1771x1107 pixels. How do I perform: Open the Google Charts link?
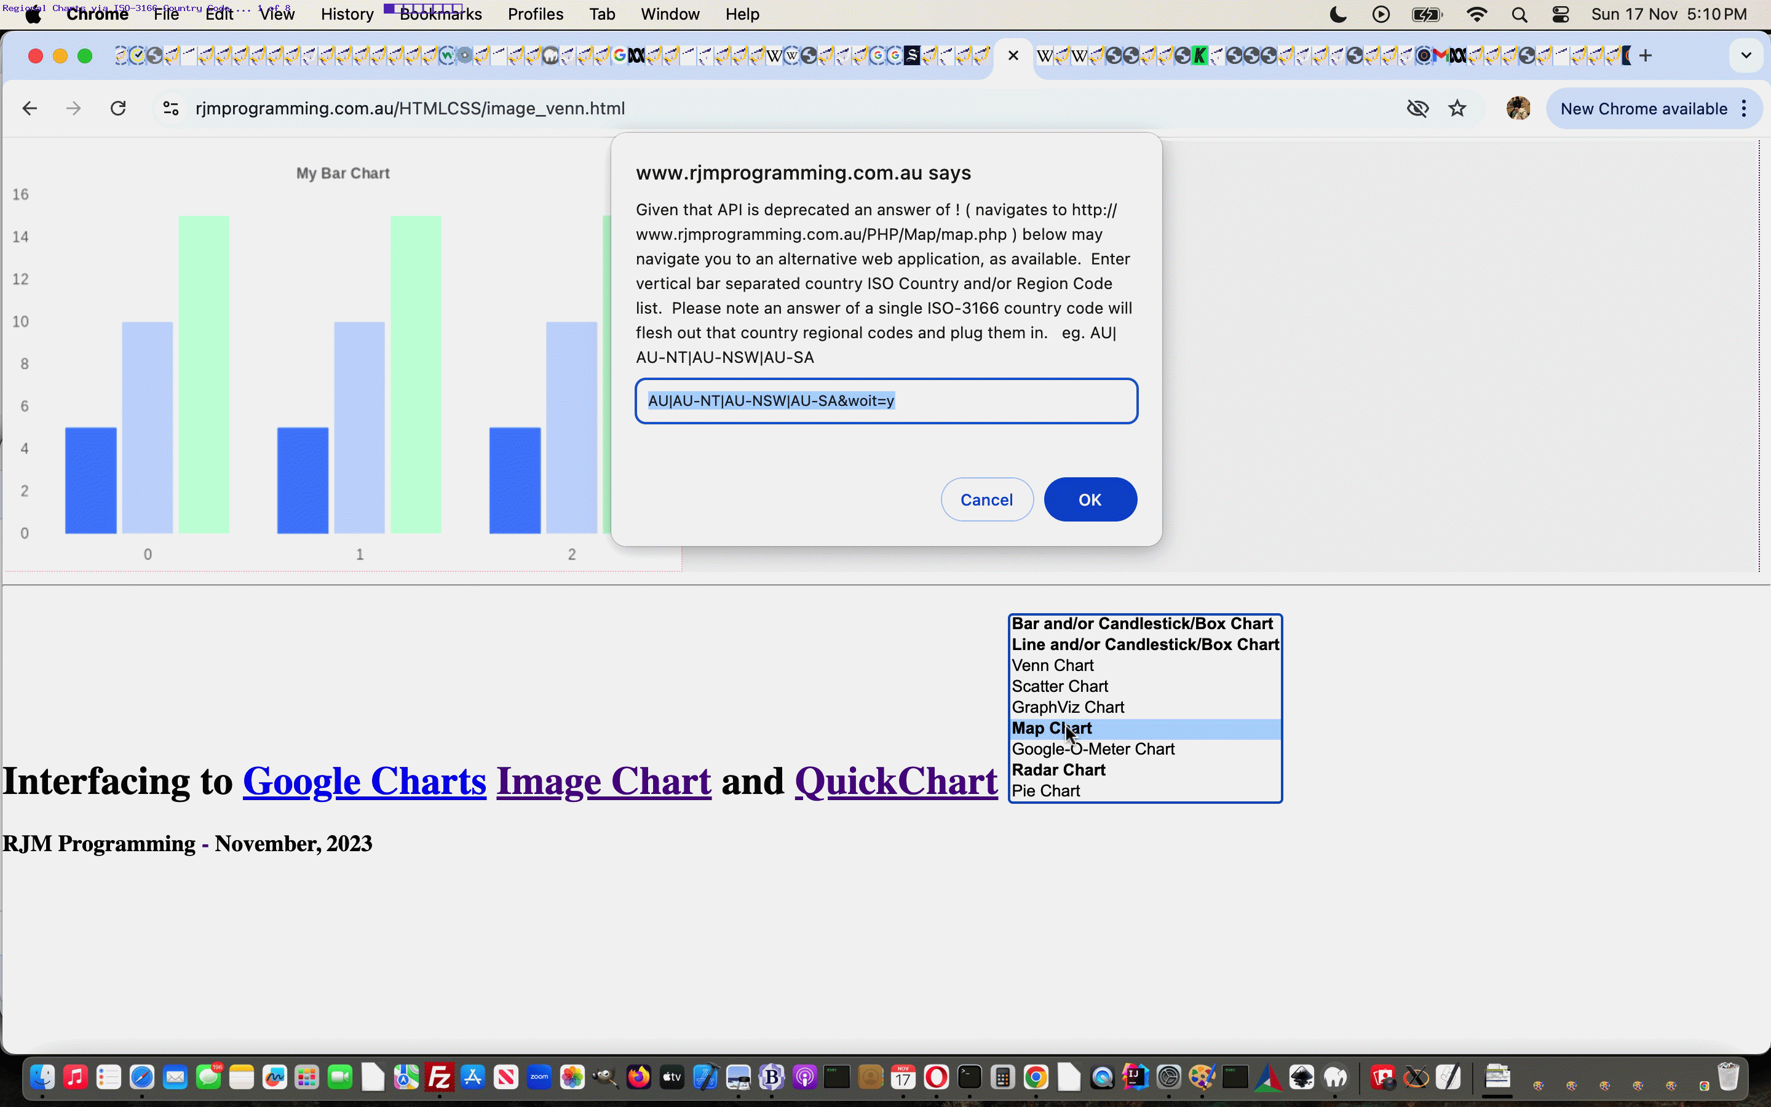tap(365, 781)
